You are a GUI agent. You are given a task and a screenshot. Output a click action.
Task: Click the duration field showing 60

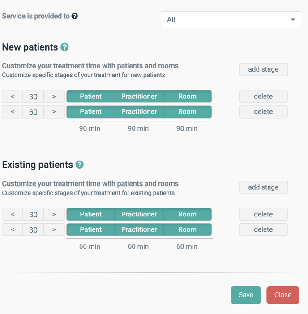(x=33, y=112)
